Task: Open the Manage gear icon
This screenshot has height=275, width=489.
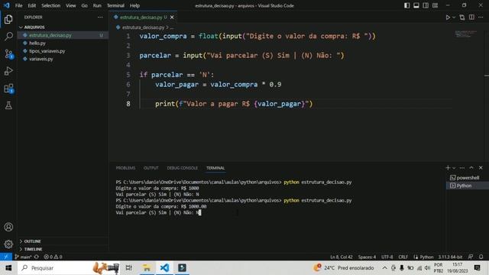Action: point(8,244)
